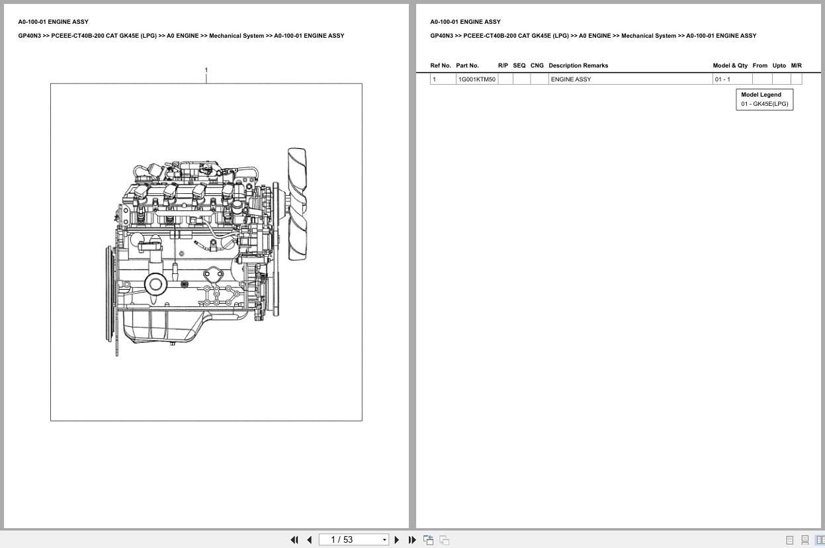Jump to the last page
The height and width of the screenshot is (548, 825).
coord(412,539)
